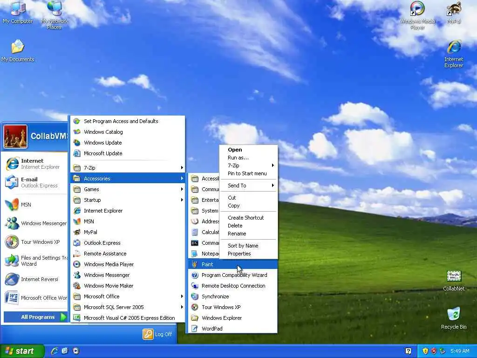Click Windows Movie Maker icon
Screen dimensions: 477x358
(x=77, y=286)
